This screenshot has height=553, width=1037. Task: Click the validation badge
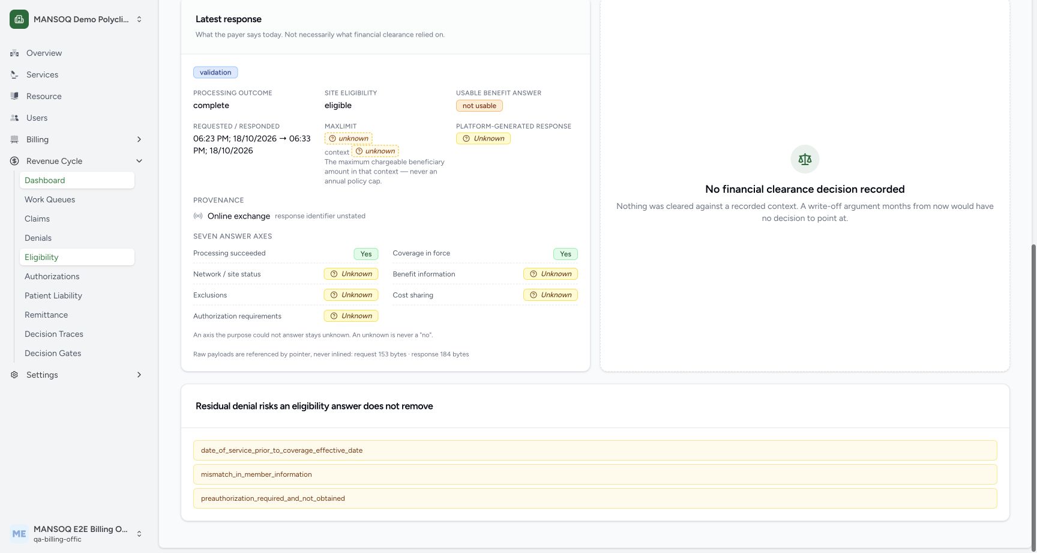click(215, 73)
